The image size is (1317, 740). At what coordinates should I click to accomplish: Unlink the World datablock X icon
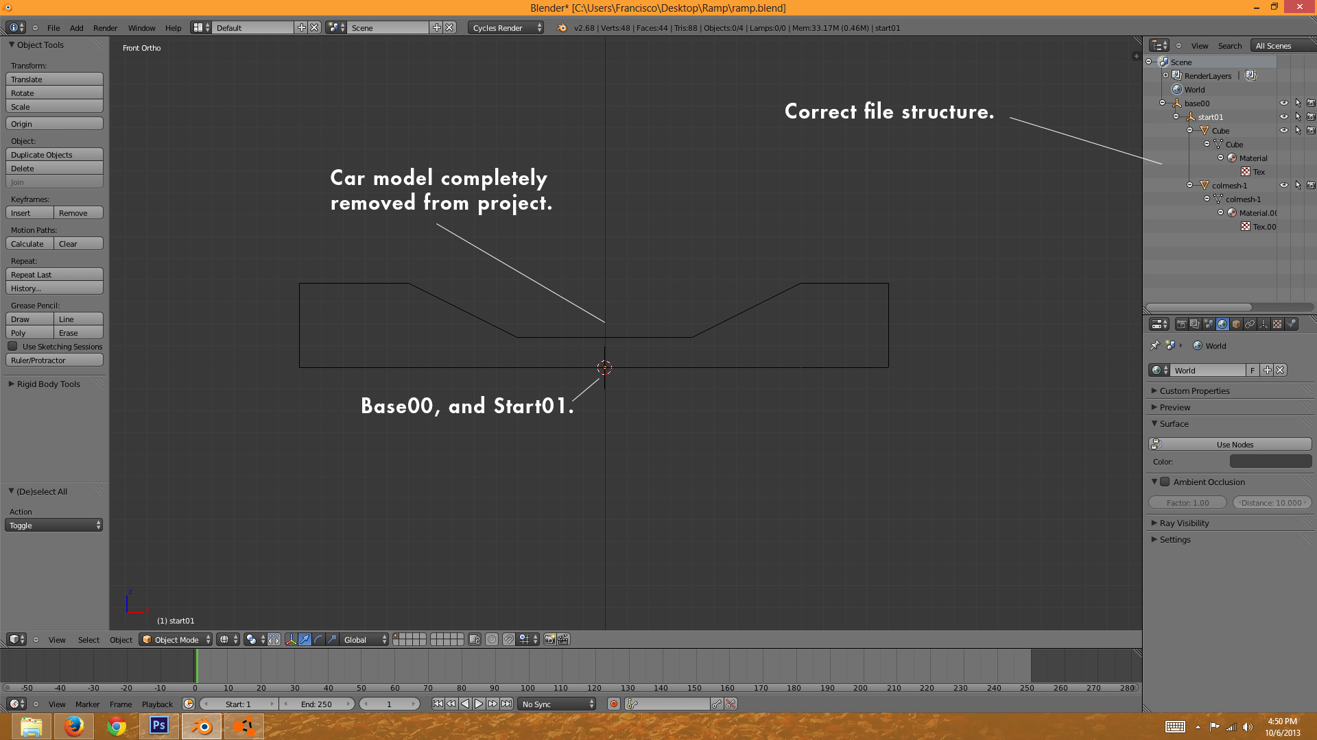coord(1280,370)
